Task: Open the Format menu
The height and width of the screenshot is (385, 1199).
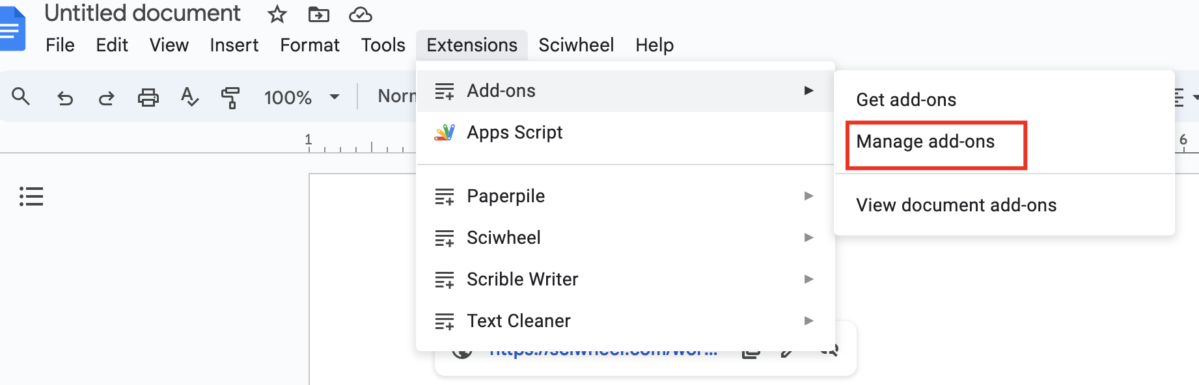Action: pyautogui.click(x=310, y=45)
